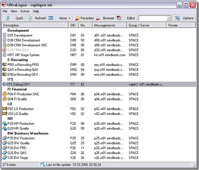Select the ITS group heading

click(x=10, y=79)
